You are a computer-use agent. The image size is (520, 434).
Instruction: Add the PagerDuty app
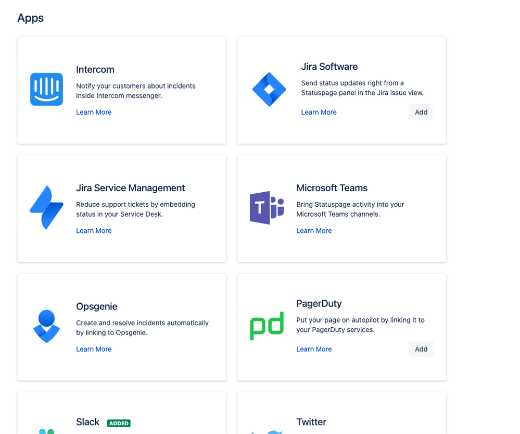click(421, 349)
